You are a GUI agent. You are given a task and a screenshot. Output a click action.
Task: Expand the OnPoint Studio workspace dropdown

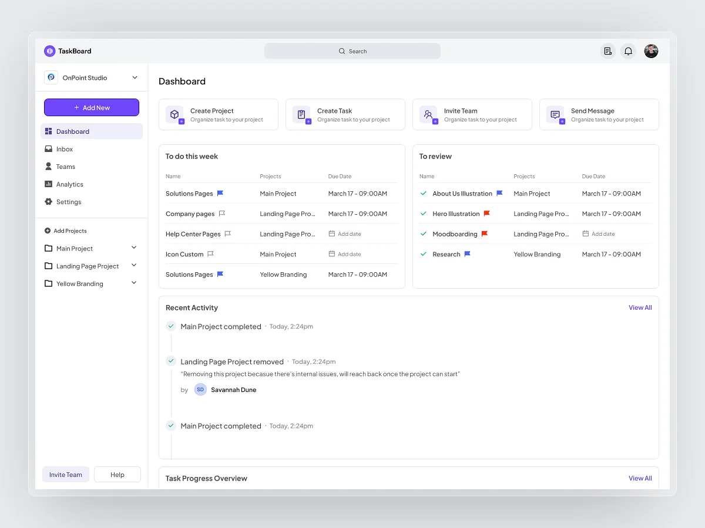(x=135, y=77)
